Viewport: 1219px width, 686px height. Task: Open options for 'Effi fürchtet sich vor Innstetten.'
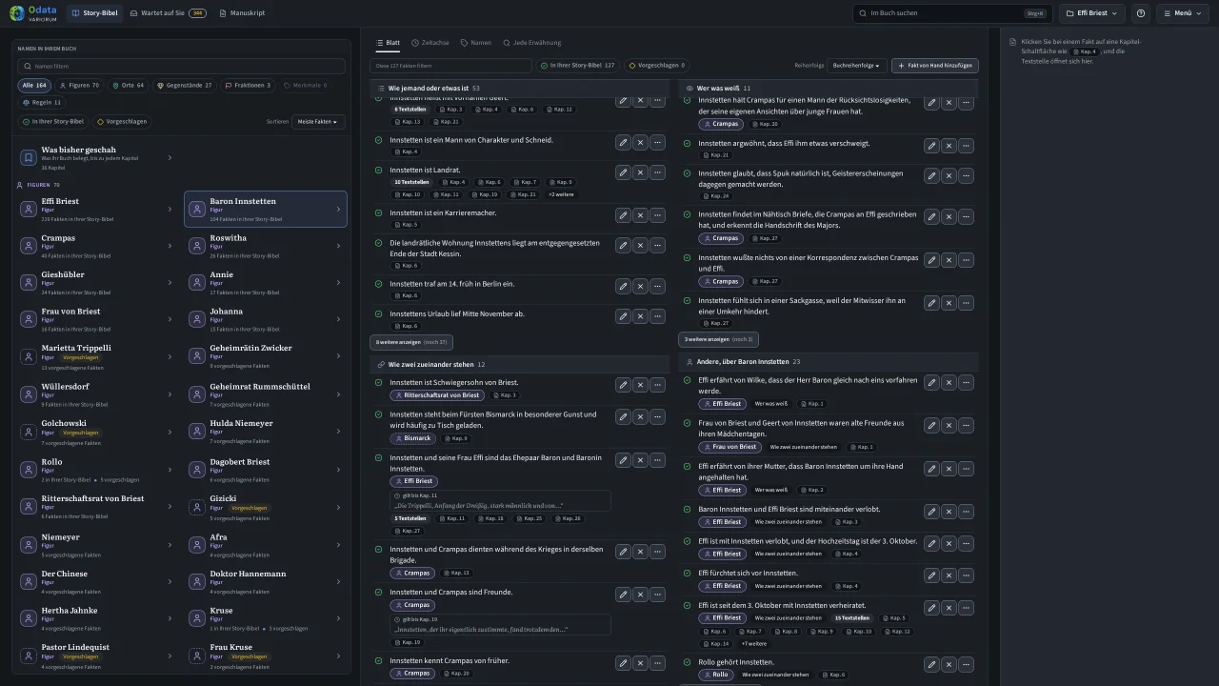[x=966, y=576]
